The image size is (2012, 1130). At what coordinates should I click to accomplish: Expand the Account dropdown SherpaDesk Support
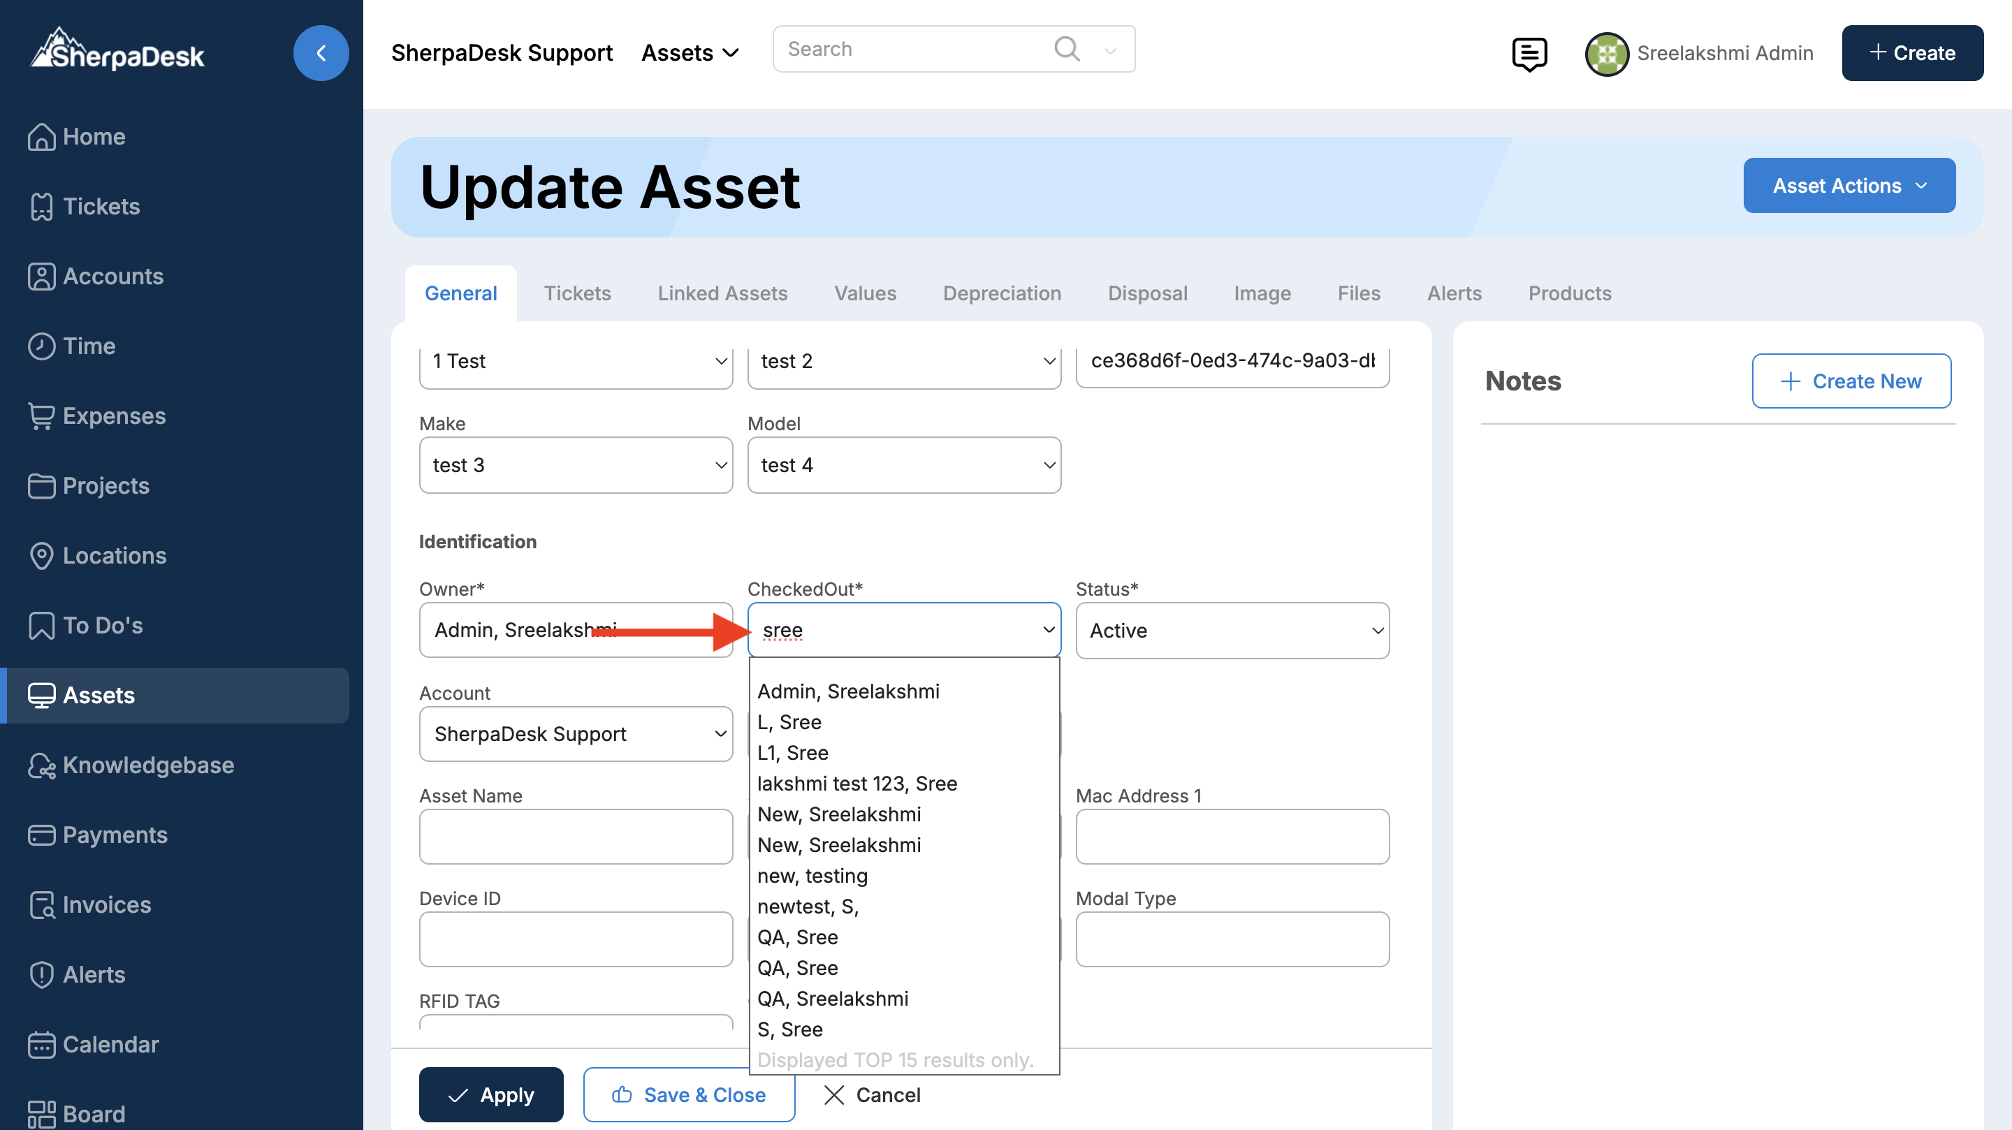(576, 733)
